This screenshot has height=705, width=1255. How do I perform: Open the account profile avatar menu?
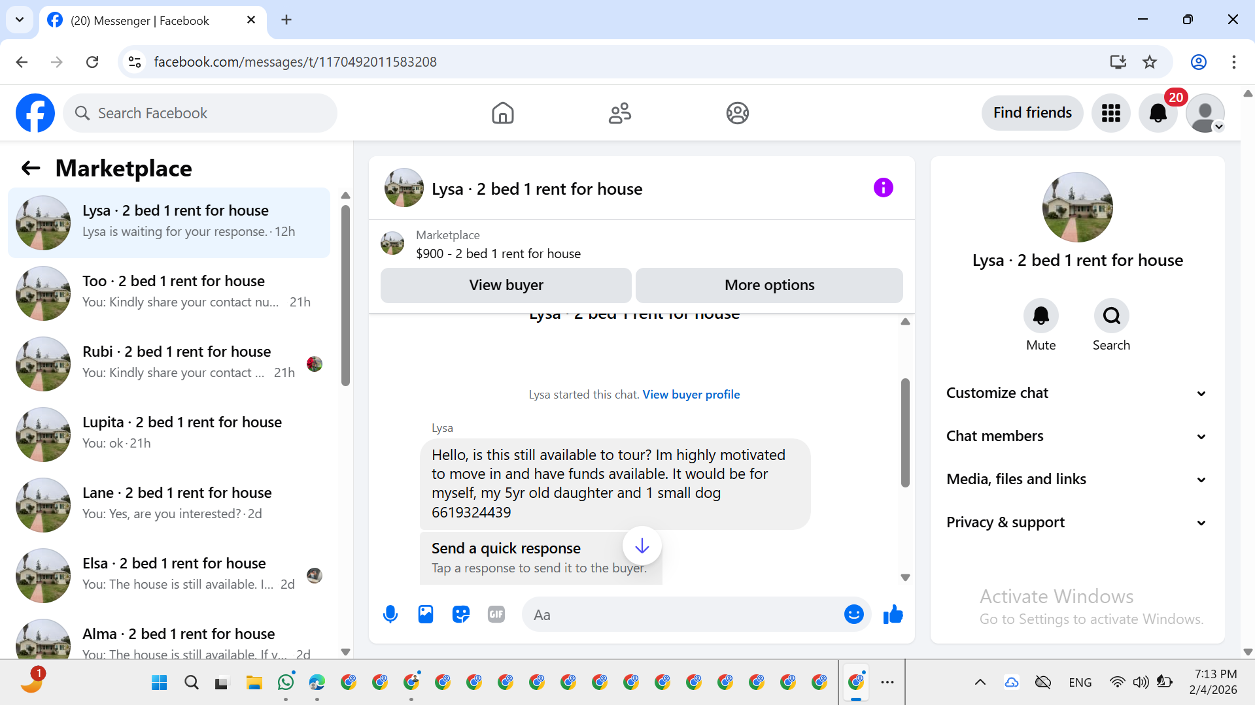(1205, 113)
